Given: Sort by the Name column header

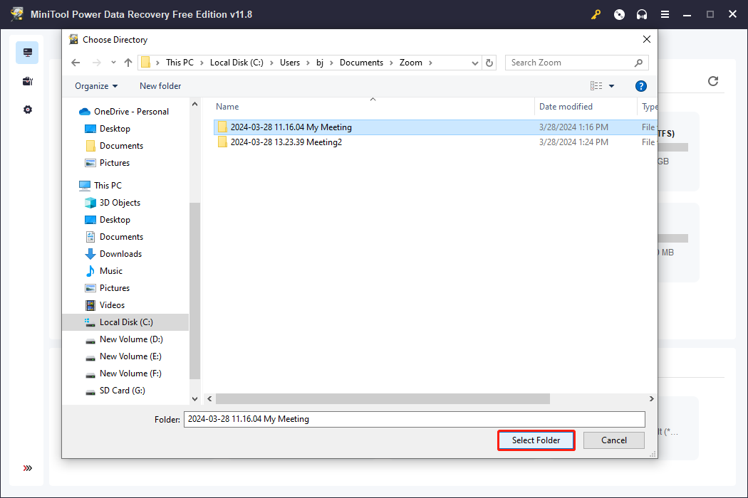Looking at the screenshot, I should [x=227, y=107].
